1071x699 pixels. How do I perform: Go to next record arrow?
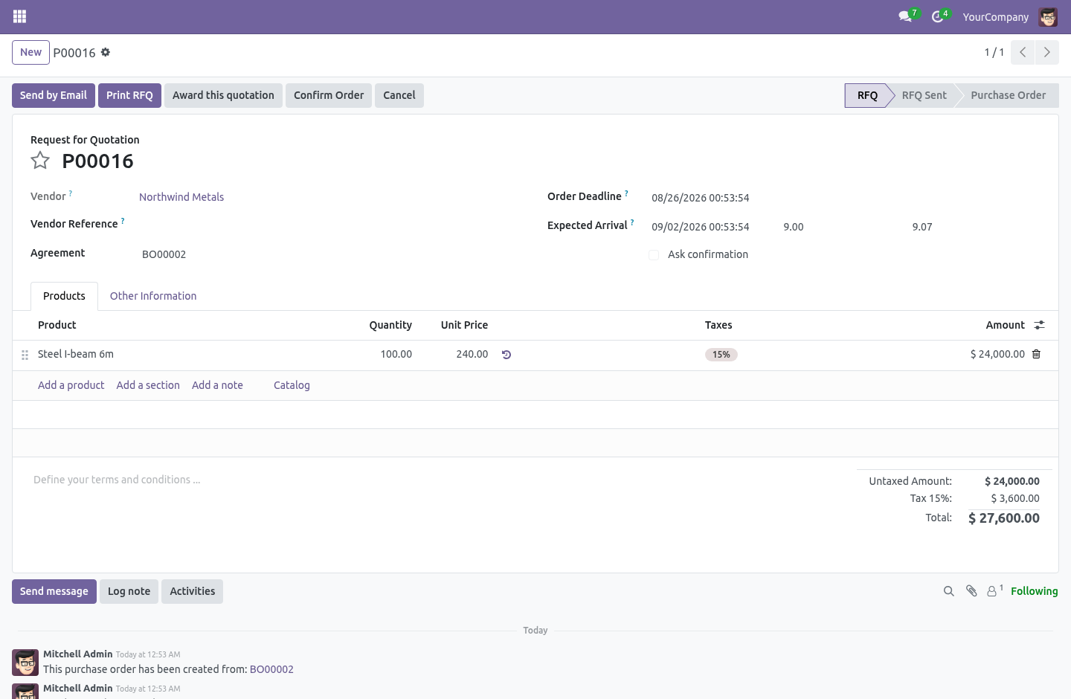click(x=1047, y=52)
